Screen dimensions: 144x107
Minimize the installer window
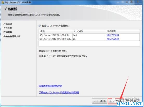pos(127,2)
